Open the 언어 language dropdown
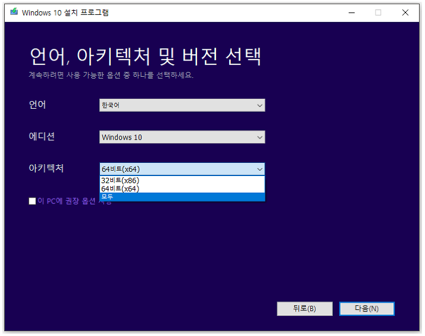425x336 pixels. point(182,105)
